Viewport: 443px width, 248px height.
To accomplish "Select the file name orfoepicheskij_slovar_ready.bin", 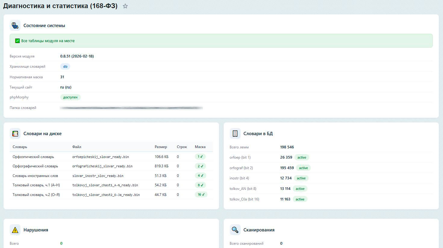I will [100, 157].
